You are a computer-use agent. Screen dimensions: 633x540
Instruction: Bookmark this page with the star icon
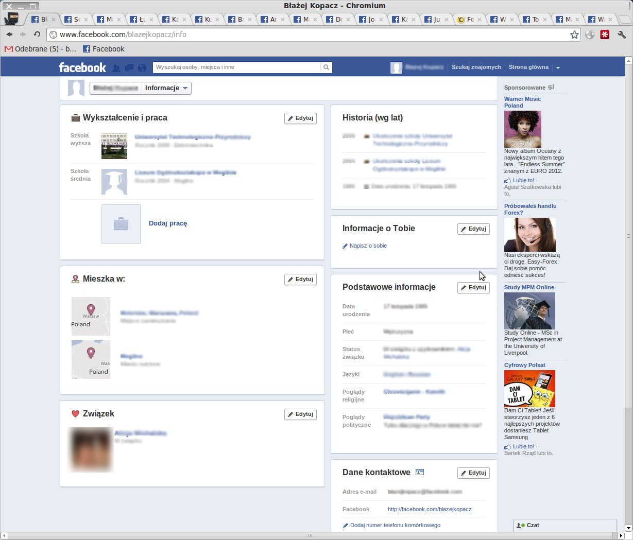(x=574, y=34)
